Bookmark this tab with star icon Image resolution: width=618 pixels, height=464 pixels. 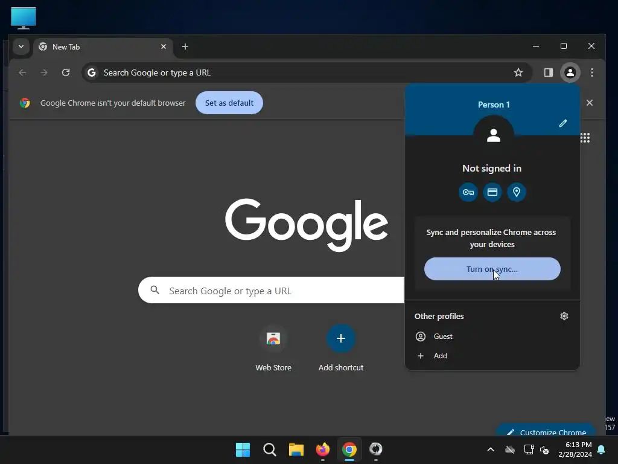click(518, 72)
